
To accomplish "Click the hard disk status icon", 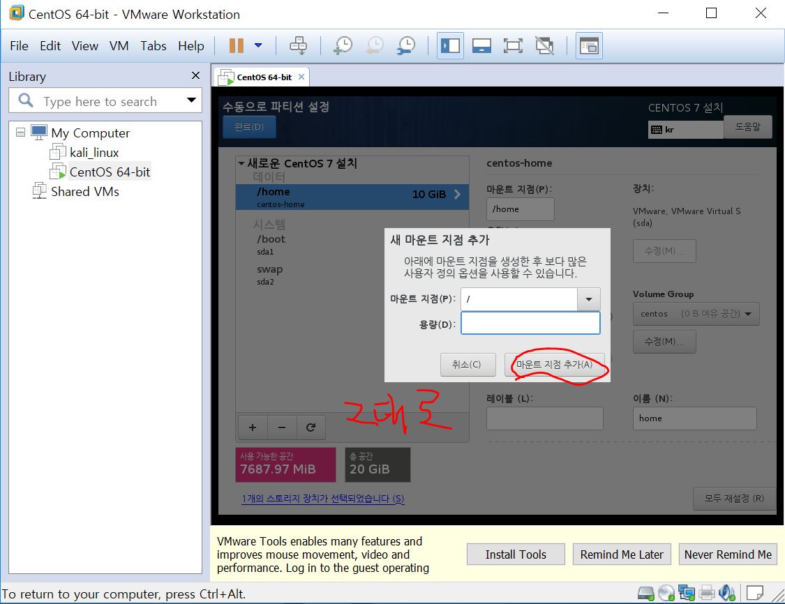I will (x=646, y=594).
